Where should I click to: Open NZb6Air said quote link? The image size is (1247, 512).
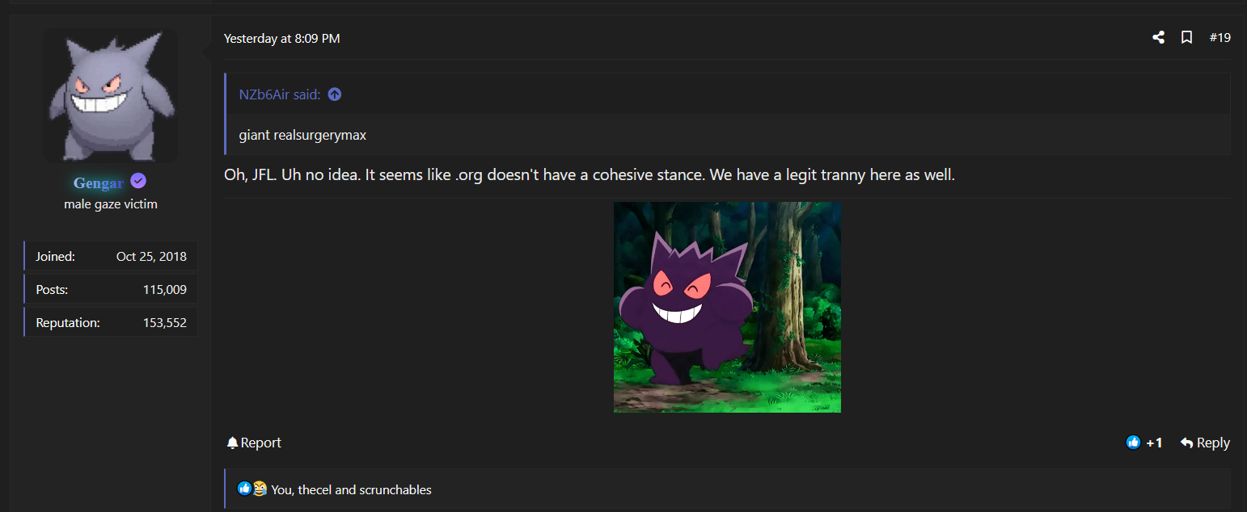pos(279,94)
